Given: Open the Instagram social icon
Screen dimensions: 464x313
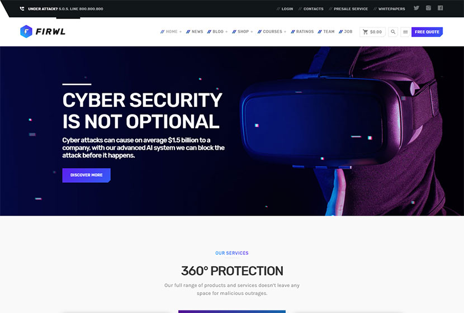Looking at the screenshot, I should 428,8.
